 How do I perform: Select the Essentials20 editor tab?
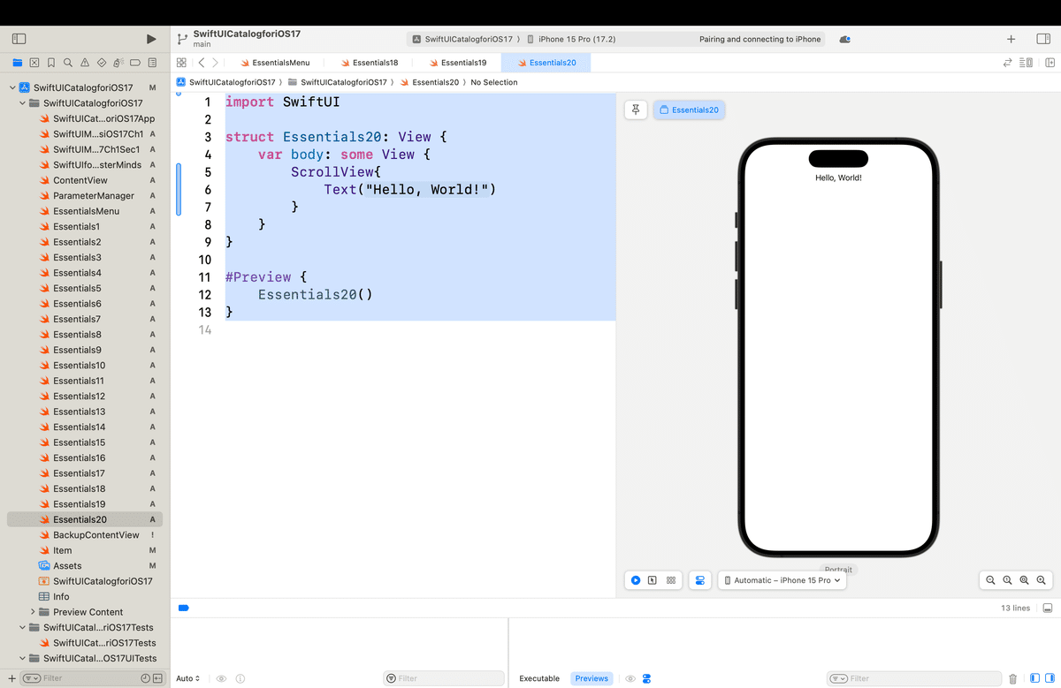(546, 63)
